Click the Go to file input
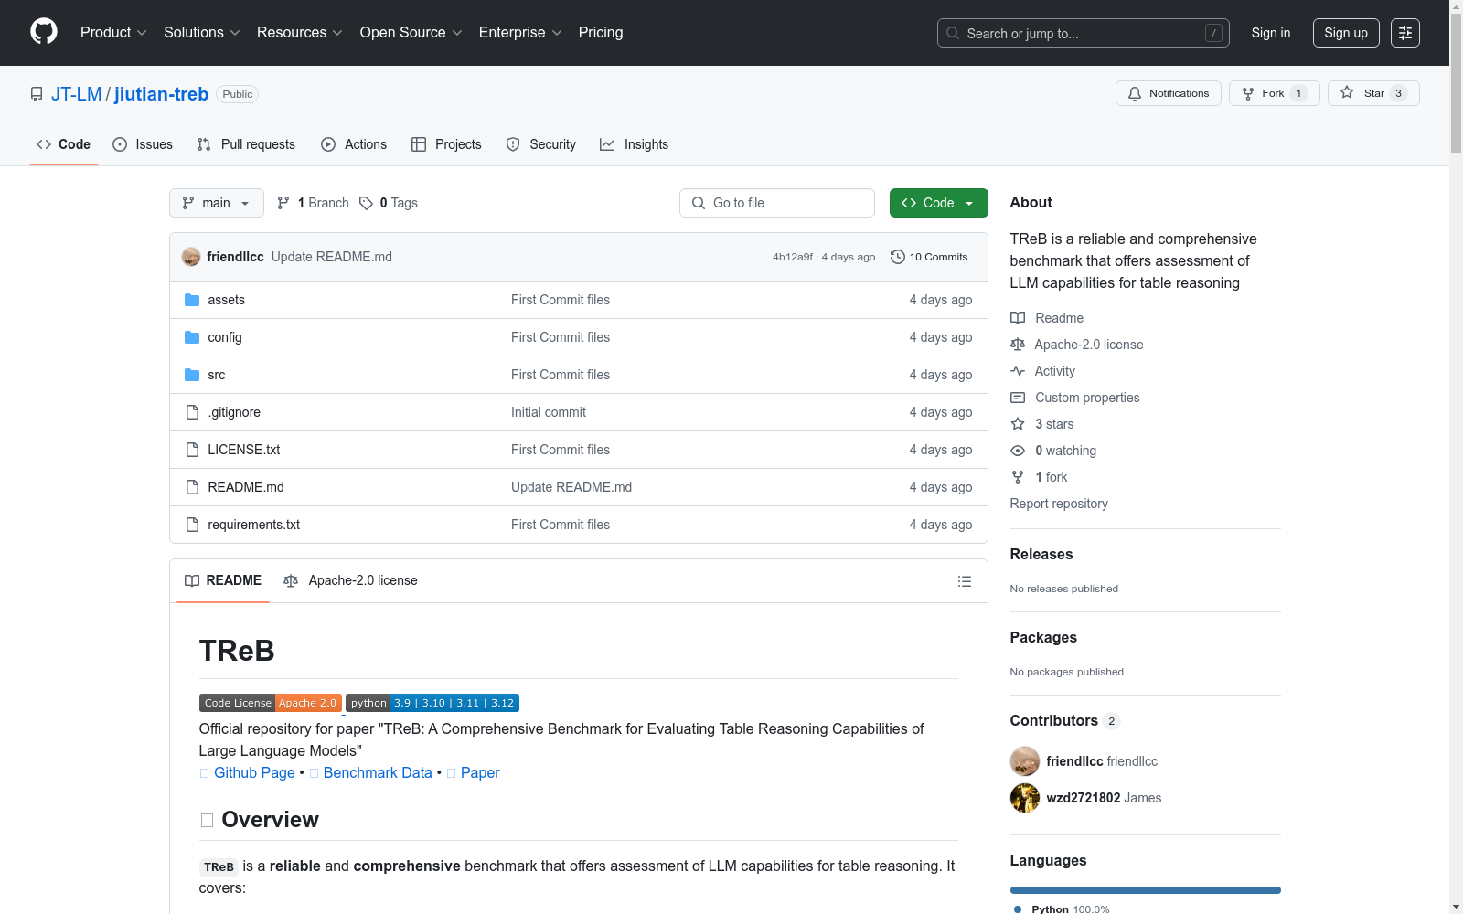The width and height of the screenshot is (1463, 914). click(x=777, y=203)
